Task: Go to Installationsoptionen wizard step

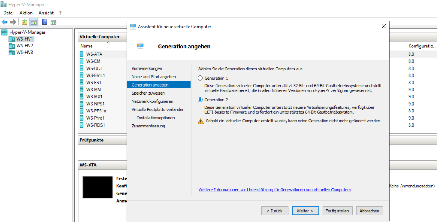Action: (156, 118)
